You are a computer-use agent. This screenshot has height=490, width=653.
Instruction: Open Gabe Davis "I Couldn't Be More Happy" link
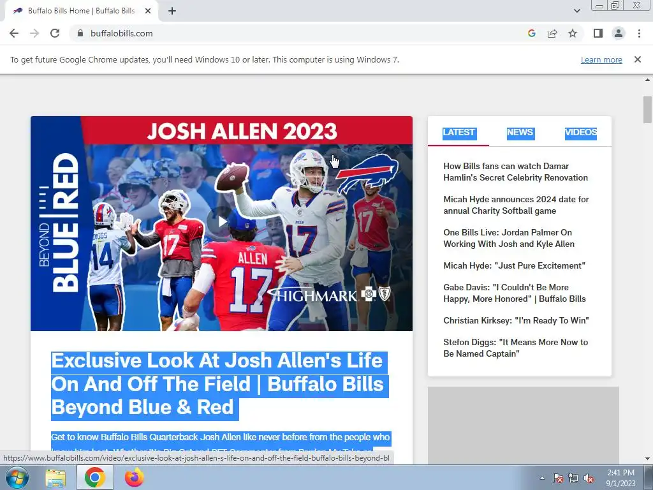tap(515, 293)
